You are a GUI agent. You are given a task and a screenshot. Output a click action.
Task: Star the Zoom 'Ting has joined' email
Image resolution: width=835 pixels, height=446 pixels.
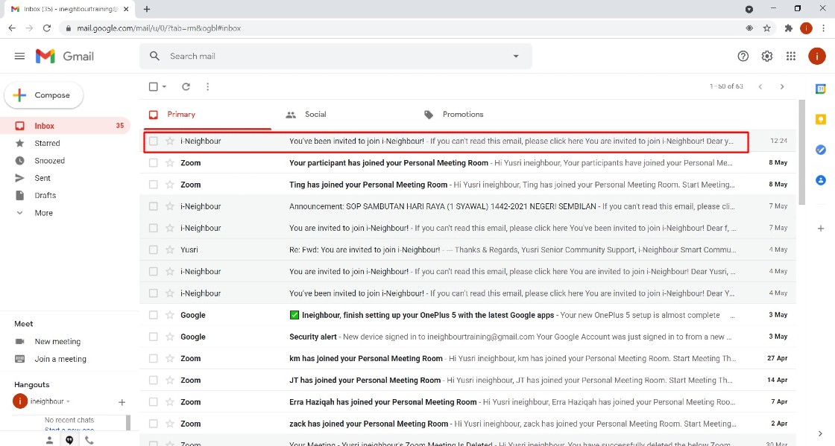click(170, 185)
